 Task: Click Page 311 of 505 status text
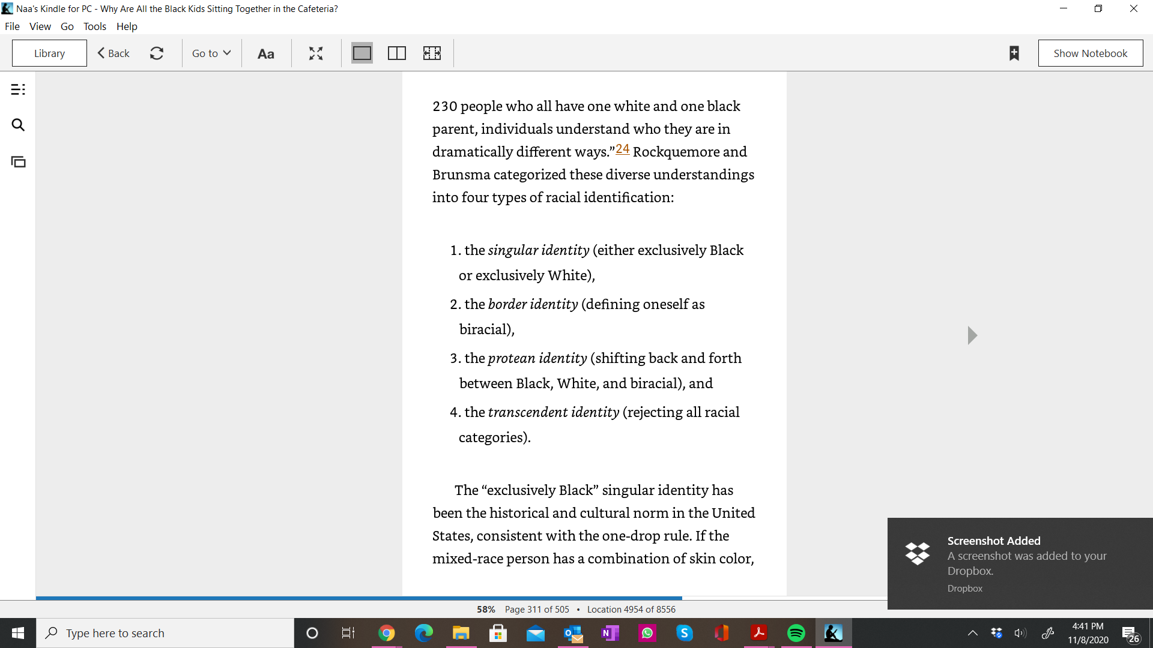point(537,609)
